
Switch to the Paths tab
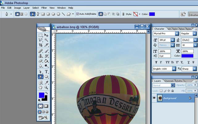179,81
